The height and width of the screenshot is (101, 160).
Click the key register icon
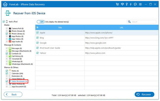(x=127, y=4)
